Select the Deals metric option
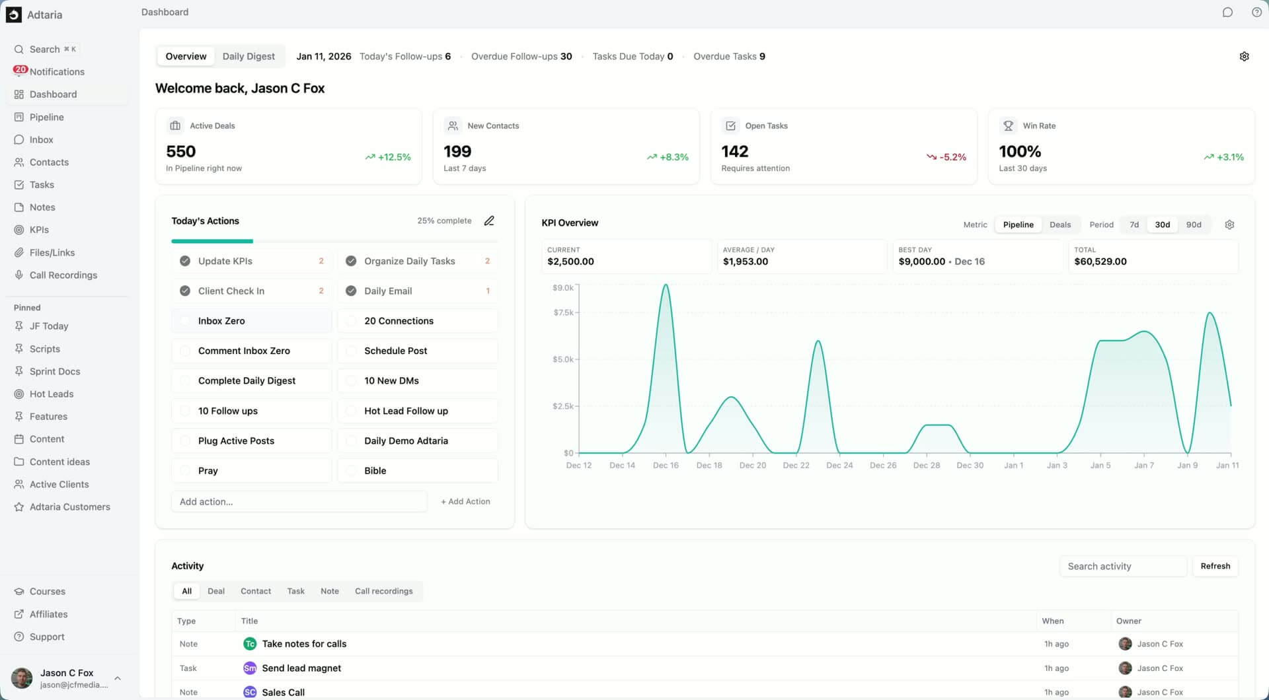The height and width of the screenshot is (700, 1269). coord(1059,225)
